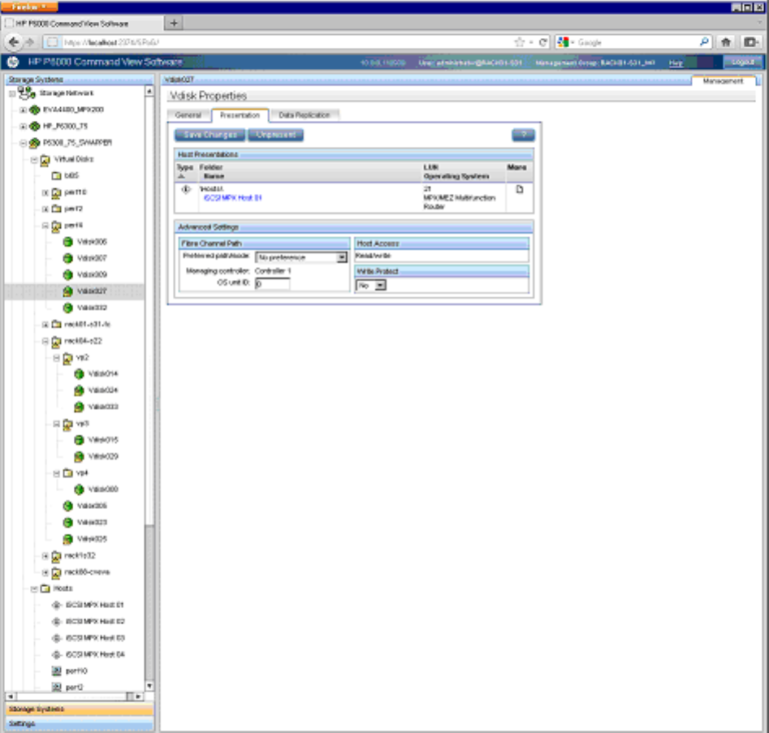Click the host type icon in presentations row

(x=186, y=189)
